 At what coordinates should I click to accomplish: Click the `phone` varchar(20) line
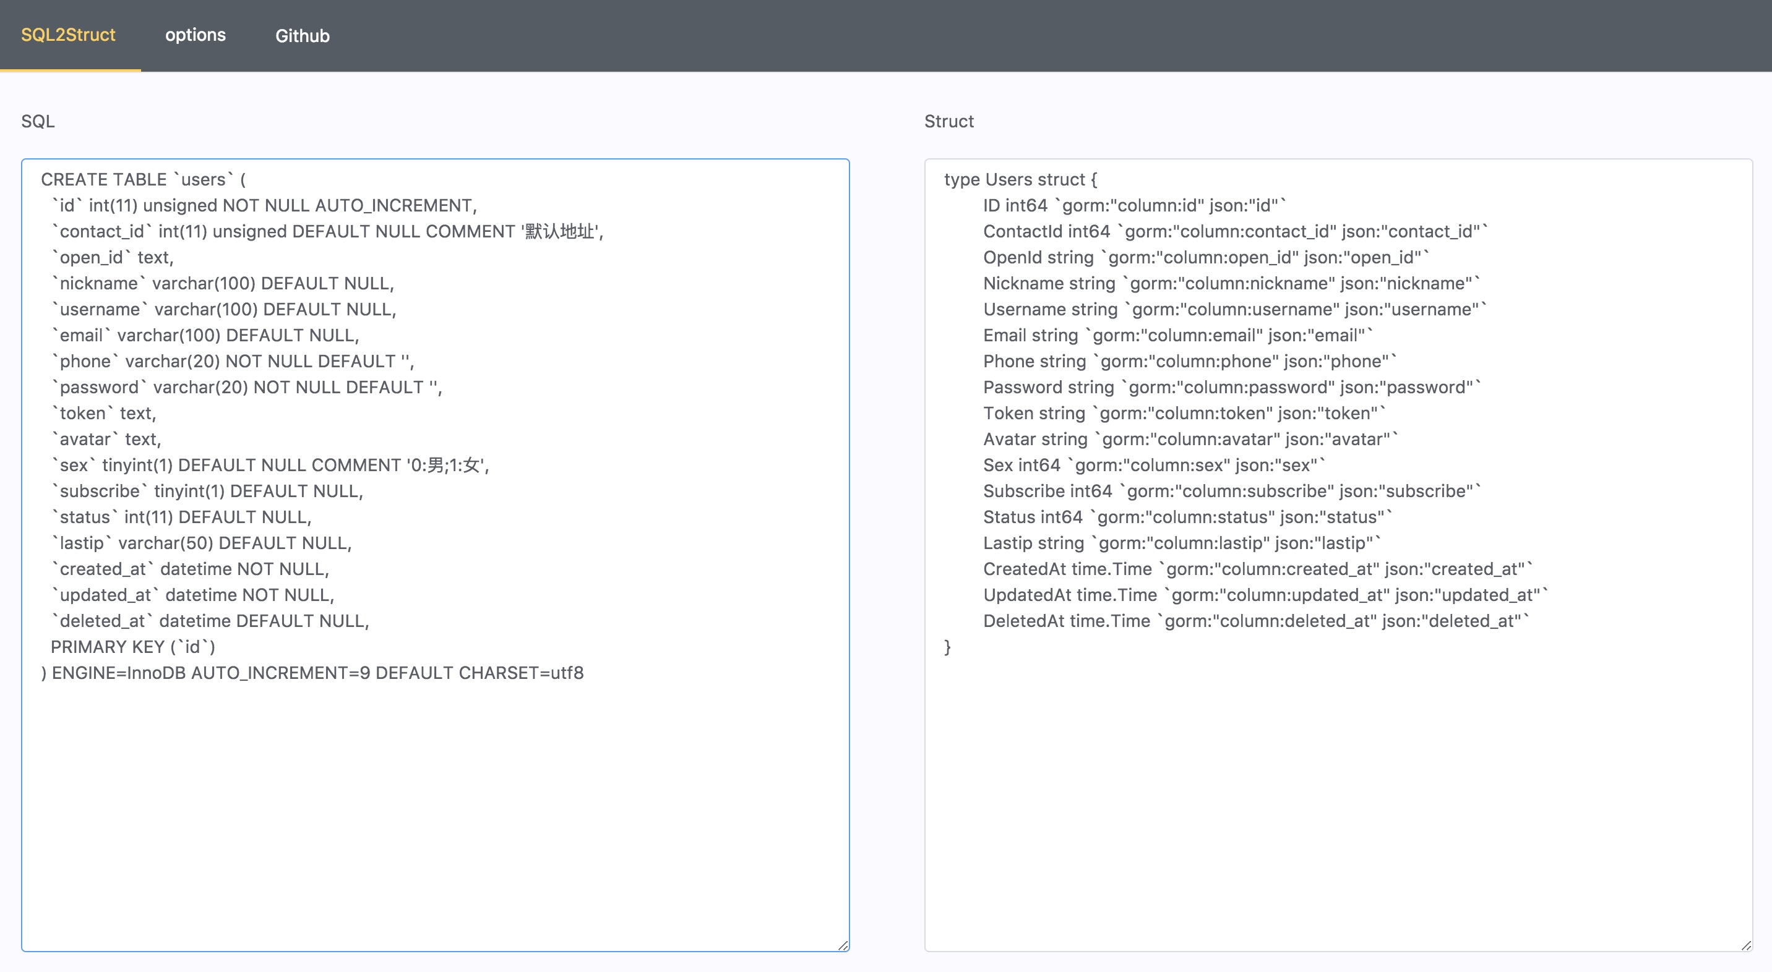coord(233,362)
